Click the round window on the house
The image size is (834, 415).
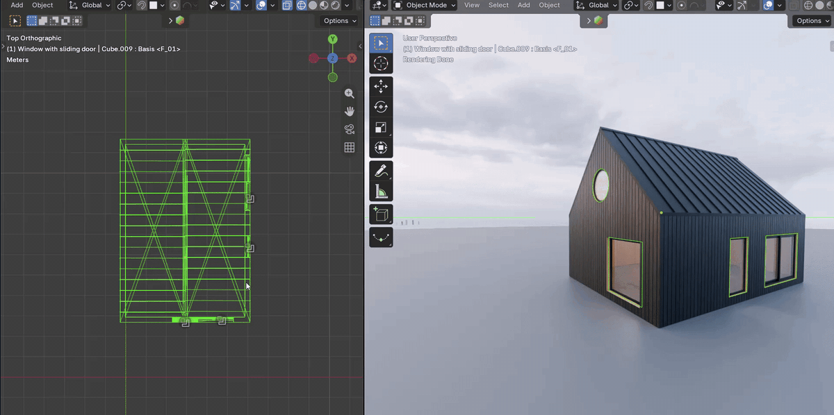[600, 185]
